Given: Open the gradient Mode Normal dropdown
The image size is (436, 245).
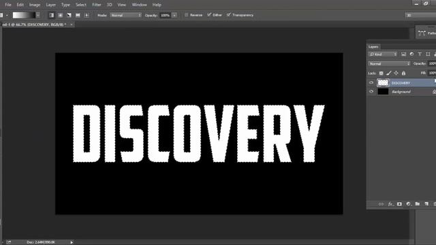Looking at the screenshot, I should 125,15.
